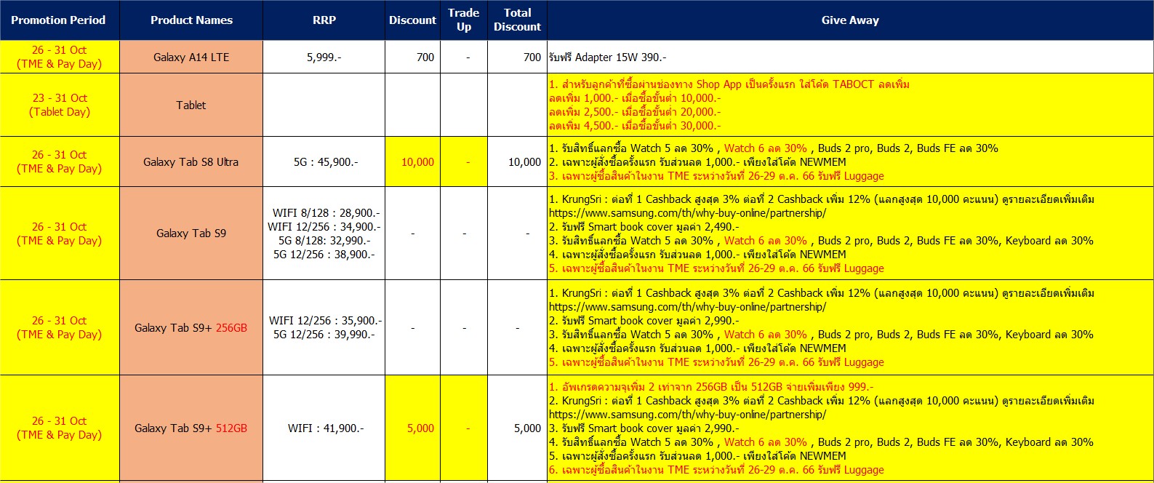Image resolution: width=1154 pixels, height=483 pixels.
Task: Click the Promotion Period cell for Galaxy Tab S8 Ultra
Action: (60, 161)
